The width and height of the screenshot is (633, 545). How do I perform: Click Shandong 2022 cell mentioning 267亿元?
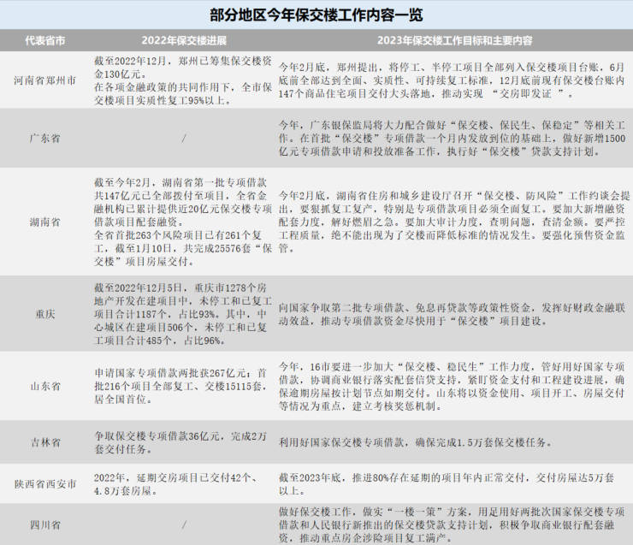coord(181,387)
